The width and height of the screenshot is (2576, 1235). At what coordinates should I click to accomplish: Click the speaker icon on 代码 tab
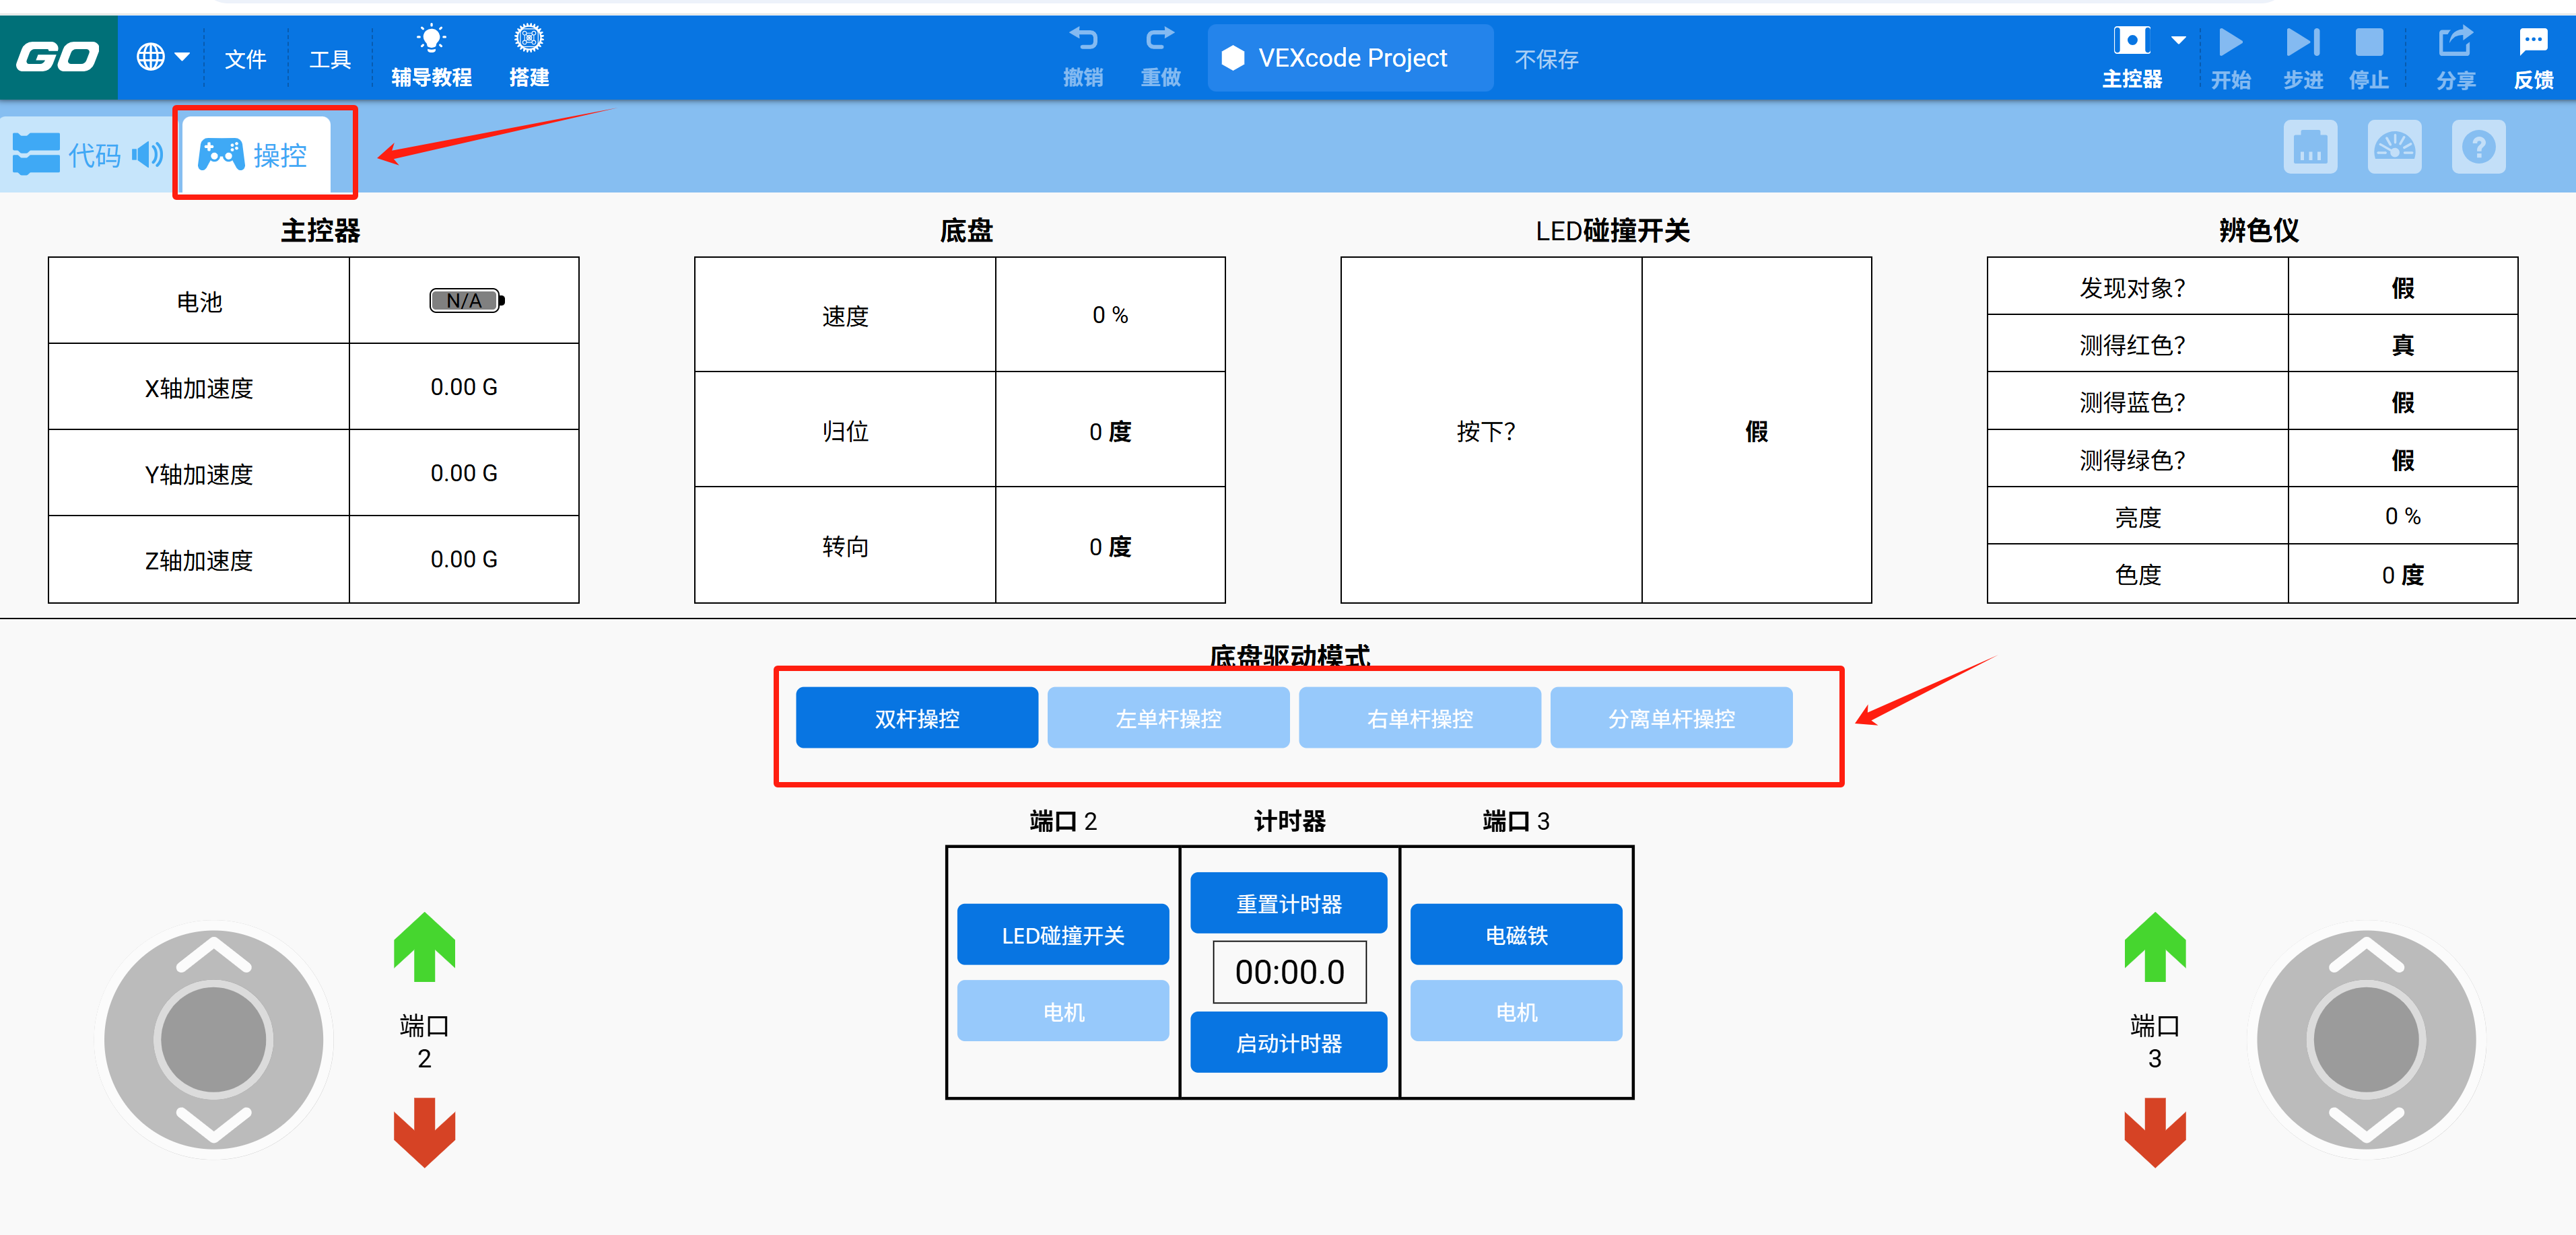tap(148, 154)
